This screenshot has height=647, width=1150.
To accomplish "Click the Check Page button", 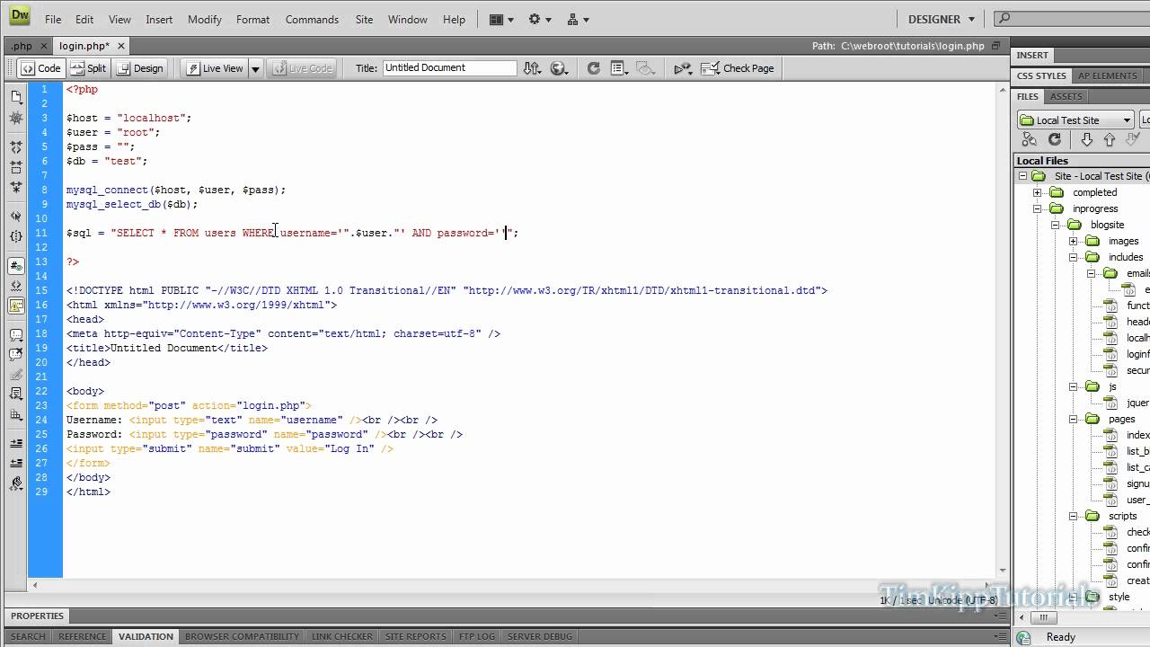I will point(737,68).
